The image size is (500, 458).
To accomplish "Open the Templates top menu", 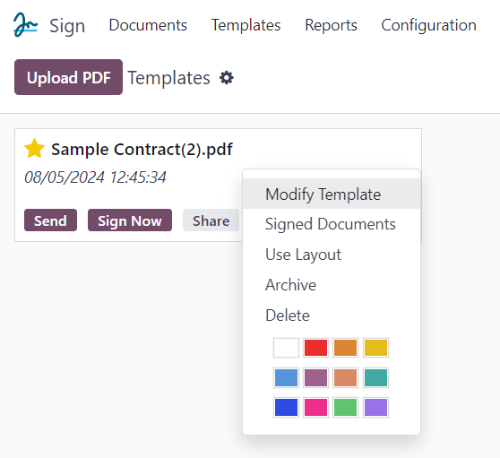I will [x=246, y=25].
